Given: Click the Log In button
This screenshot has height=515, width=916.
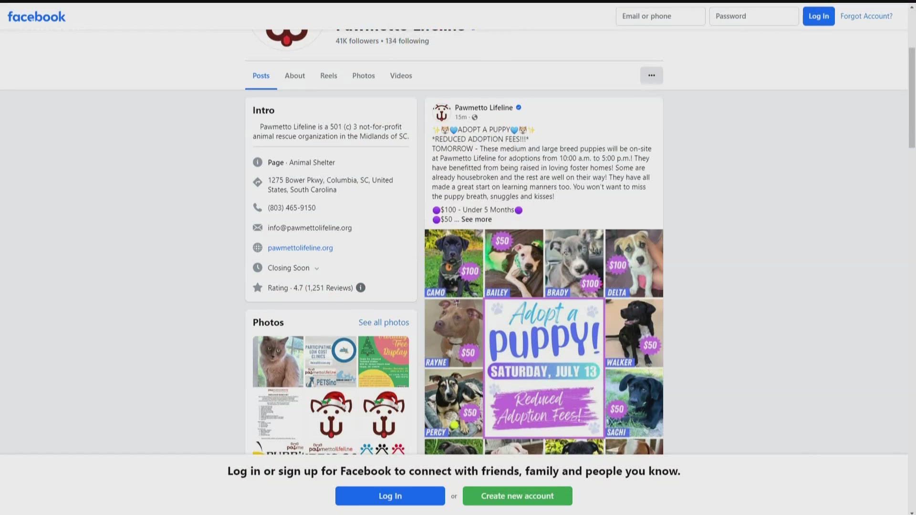Looking at the screenshot, I should 819,16.
